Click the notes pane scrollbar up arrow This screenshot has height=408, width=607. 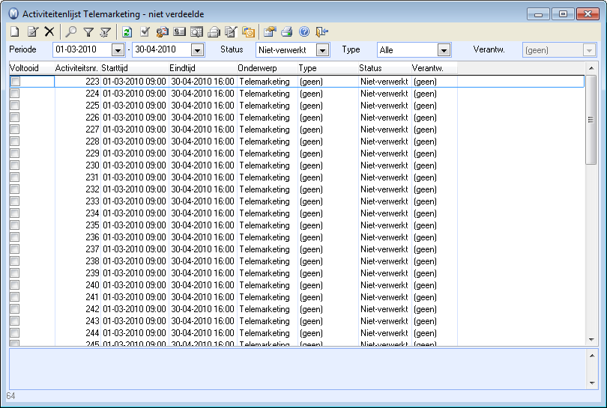[592, 355]
